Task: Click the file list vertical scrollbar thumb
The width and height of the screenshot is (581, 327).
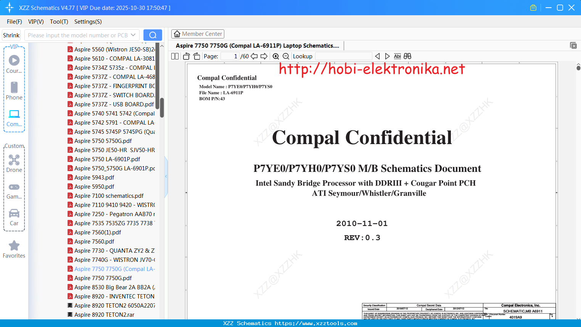Action: tap(162, 108)
